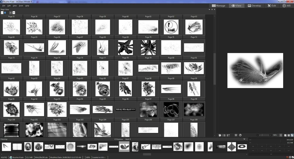Select Page 82 thumbnail
This screenshot has height=159, width=294.
pyautogui.click(x=11, y=89)
